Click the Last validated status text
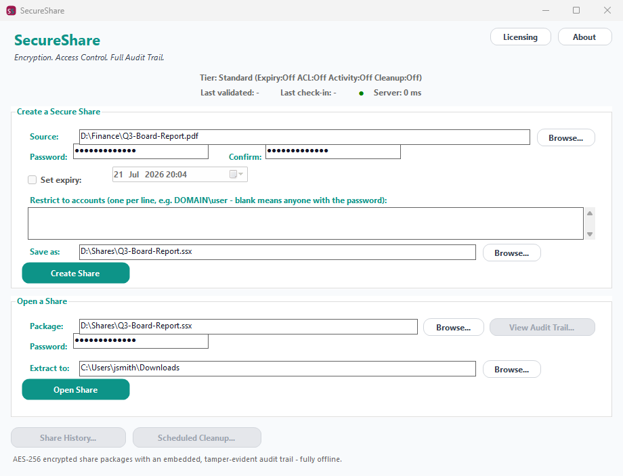 pyautogui.click(x=230, y=93)
